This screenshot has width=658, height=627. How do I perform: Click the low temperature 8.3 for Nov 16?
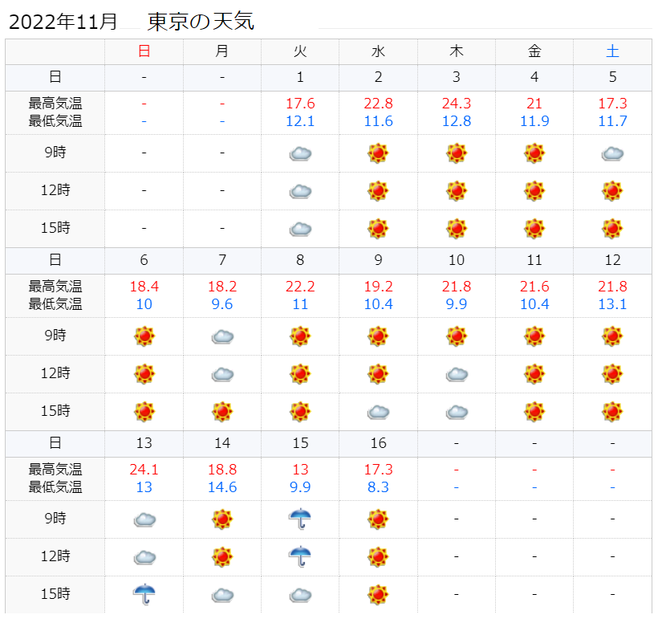coord(378,487)
